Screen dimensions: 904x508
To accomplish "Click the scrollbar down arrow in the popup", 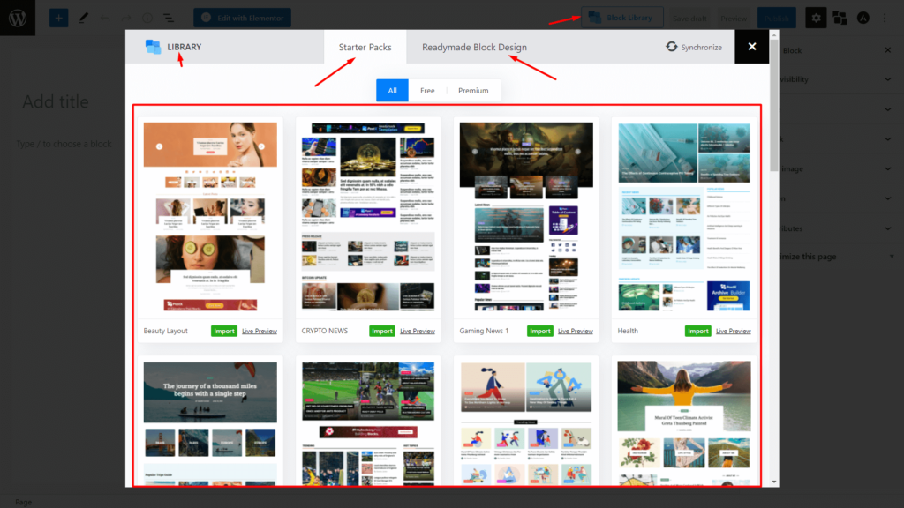I will click(x=773, y=482).
